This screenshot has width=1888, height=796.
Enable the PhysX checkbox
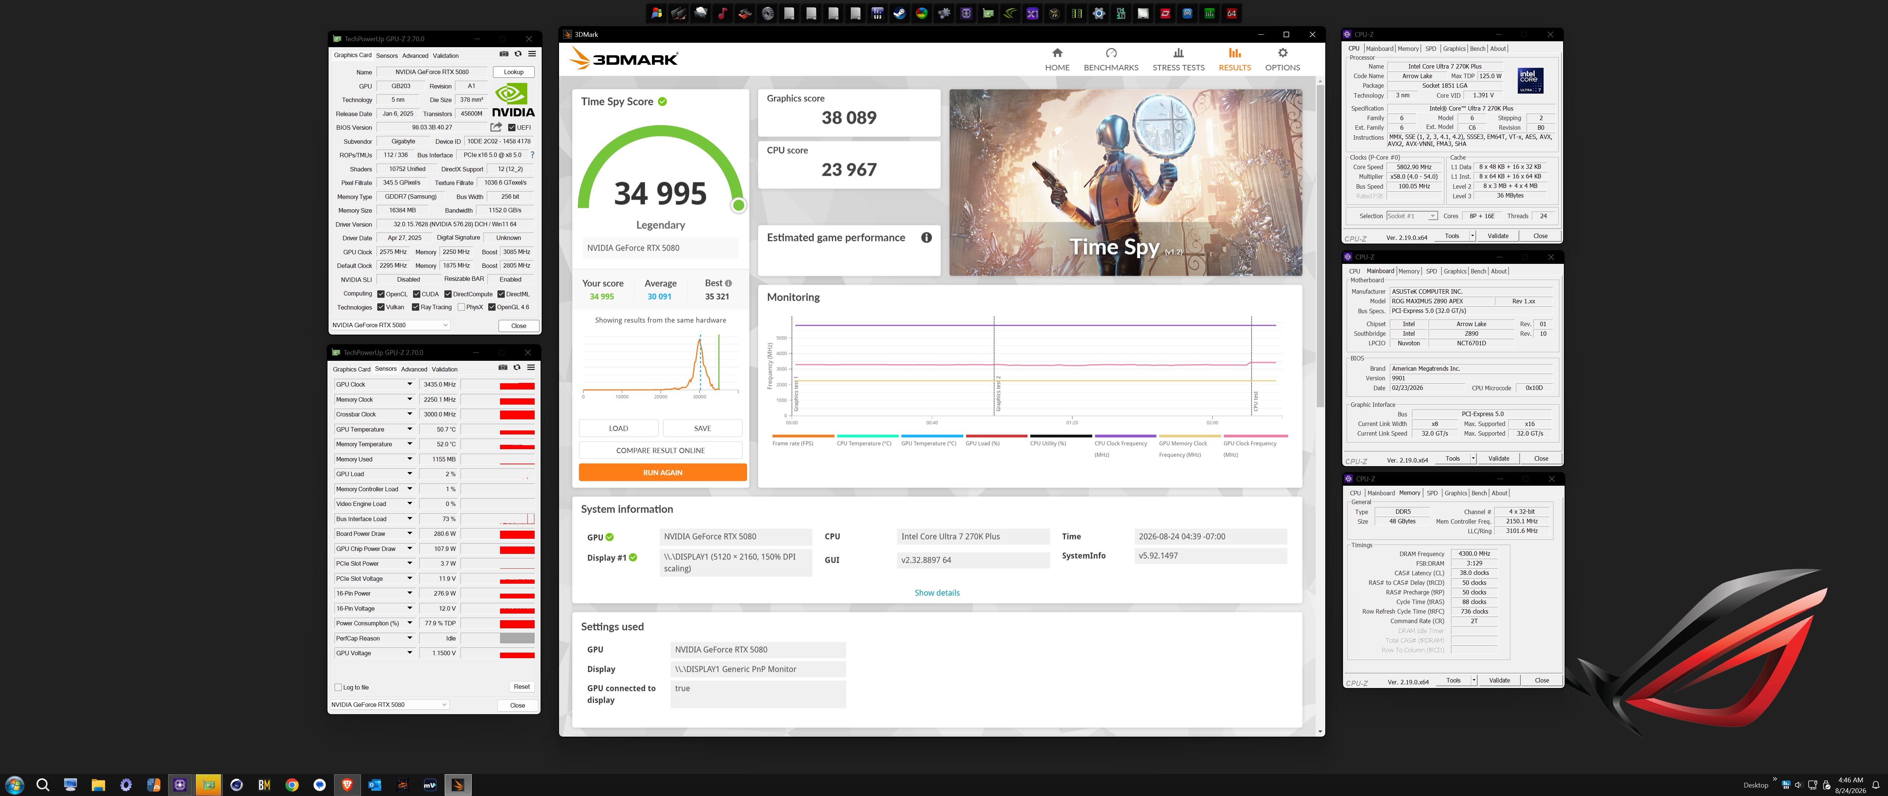point(461,308)
